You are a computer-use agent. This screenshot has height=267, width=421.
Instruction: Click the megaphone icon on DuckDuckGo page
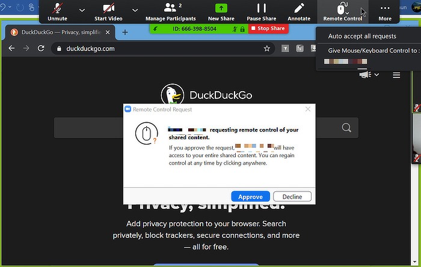(365, 74)
